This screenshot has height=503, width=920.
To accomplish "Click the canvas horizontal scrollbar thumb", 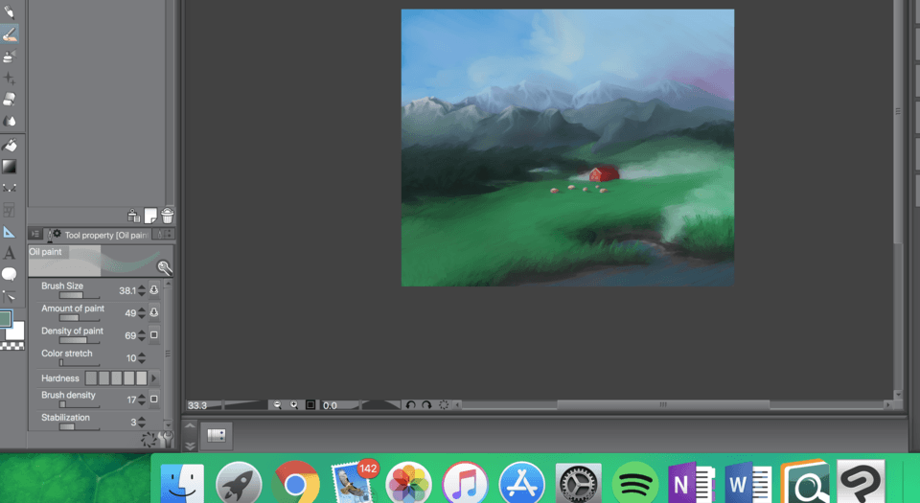I will click(663, 404).
